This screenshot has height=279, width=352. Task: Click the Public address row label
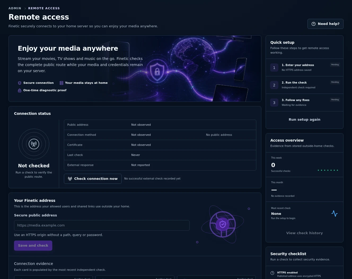point(78,125)
